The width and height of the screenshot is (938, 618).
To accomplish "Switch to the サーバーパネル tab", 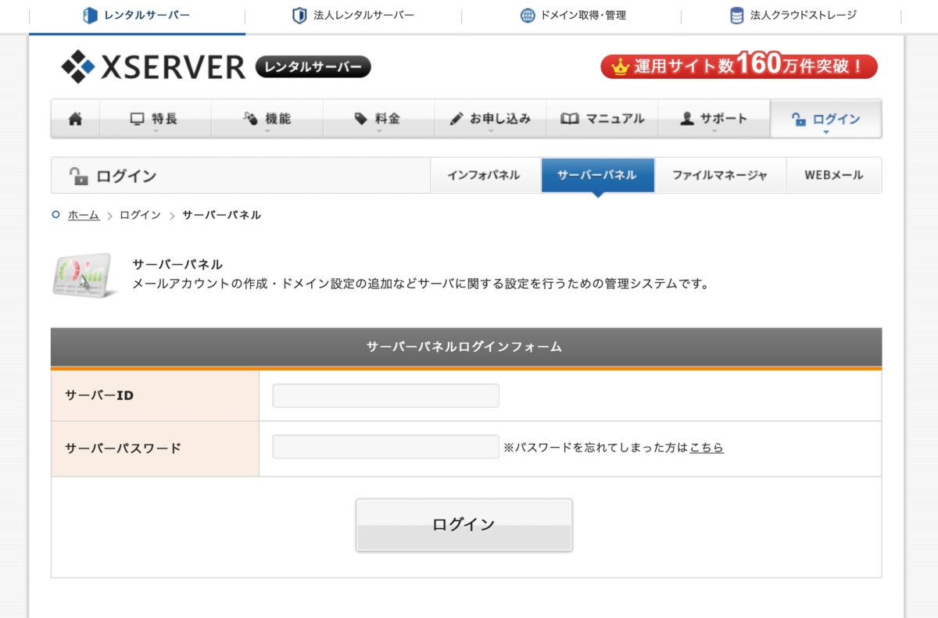I will (597, 175).
